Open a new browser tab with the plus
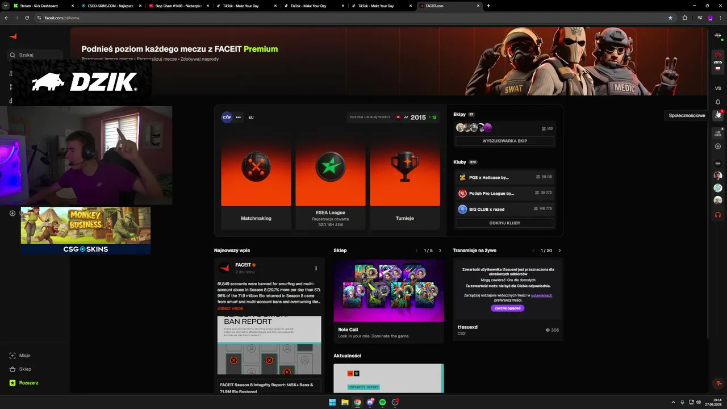 488,6
